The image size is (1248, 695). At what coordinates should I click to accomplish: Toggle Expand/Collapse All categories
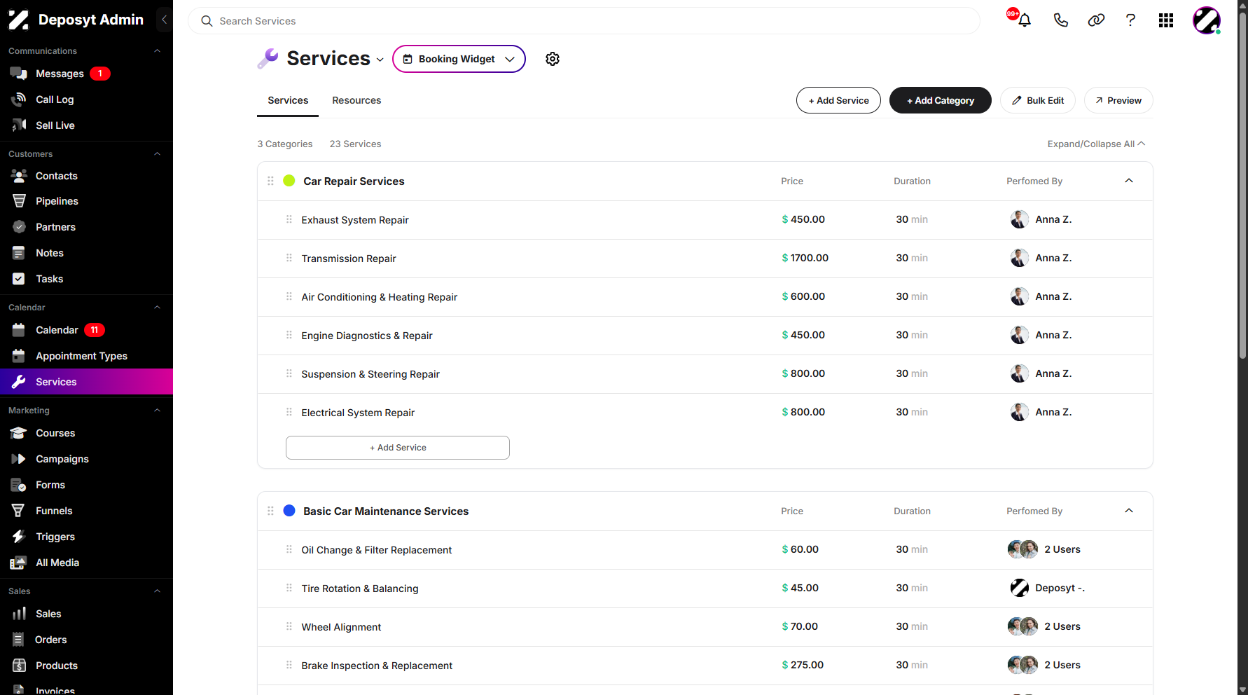coord(1096,144)
